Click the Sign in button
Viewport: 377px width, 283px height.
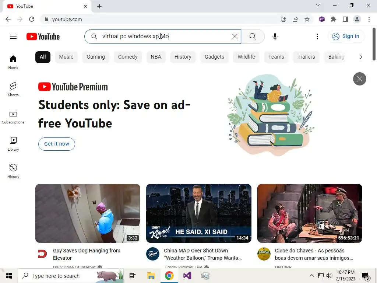coord(346,36)
